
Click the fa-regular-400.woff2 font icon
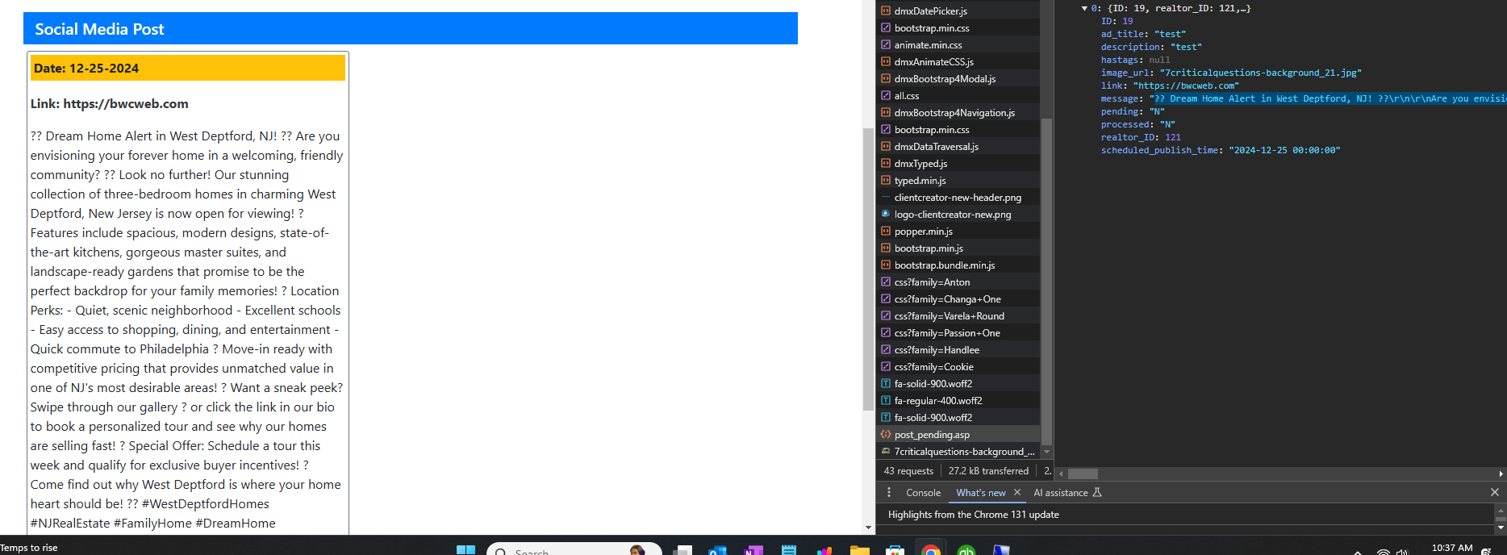click(886, 401)
